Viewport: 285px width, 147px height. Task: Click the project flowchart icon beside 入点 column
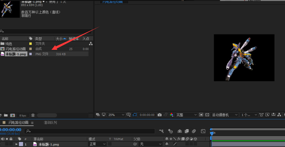tap(90, 44)
